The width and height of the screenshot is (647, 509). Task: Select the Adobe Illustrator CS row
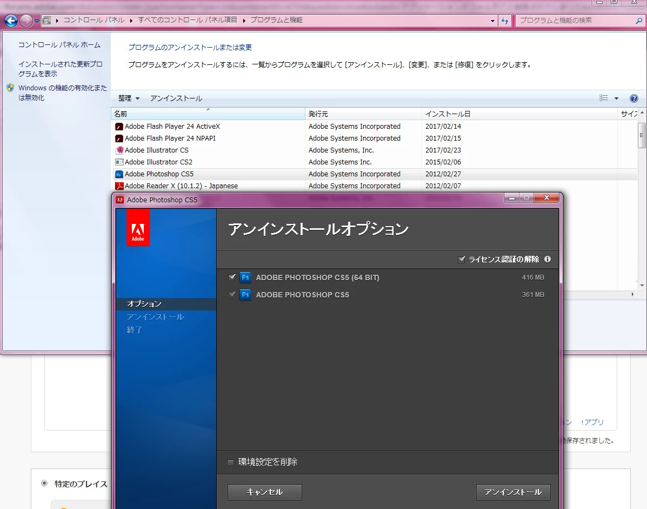374,150
